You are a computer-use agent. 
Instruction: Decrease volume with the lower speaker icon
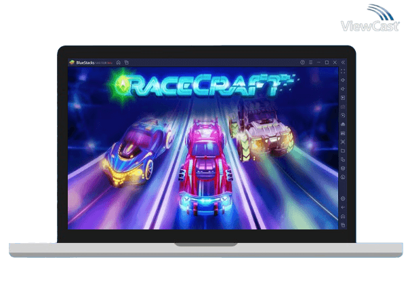coord(343,89)
